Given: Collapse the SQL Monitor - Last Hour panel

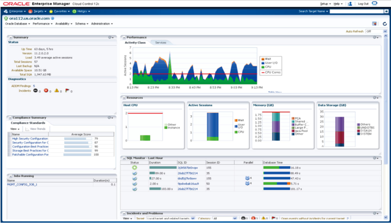Looking at the screenshot, I should 124,158.
